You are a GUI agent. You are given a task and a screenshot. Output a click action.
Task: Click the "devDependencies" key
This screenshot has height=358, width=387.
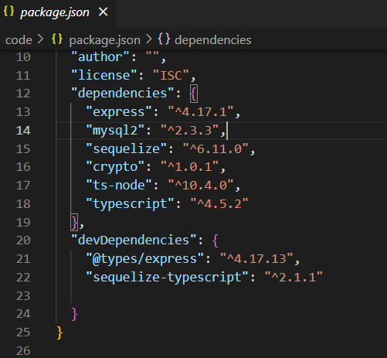point(134,240)
